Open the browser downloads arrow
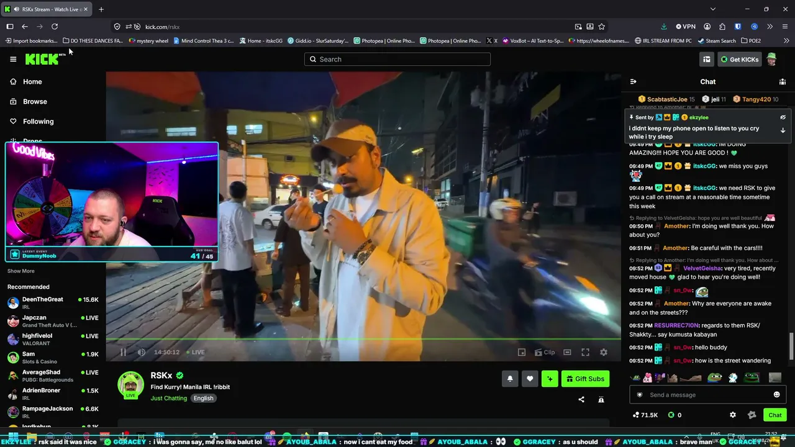Screen dimensions: 795x447 pos(664,27)
